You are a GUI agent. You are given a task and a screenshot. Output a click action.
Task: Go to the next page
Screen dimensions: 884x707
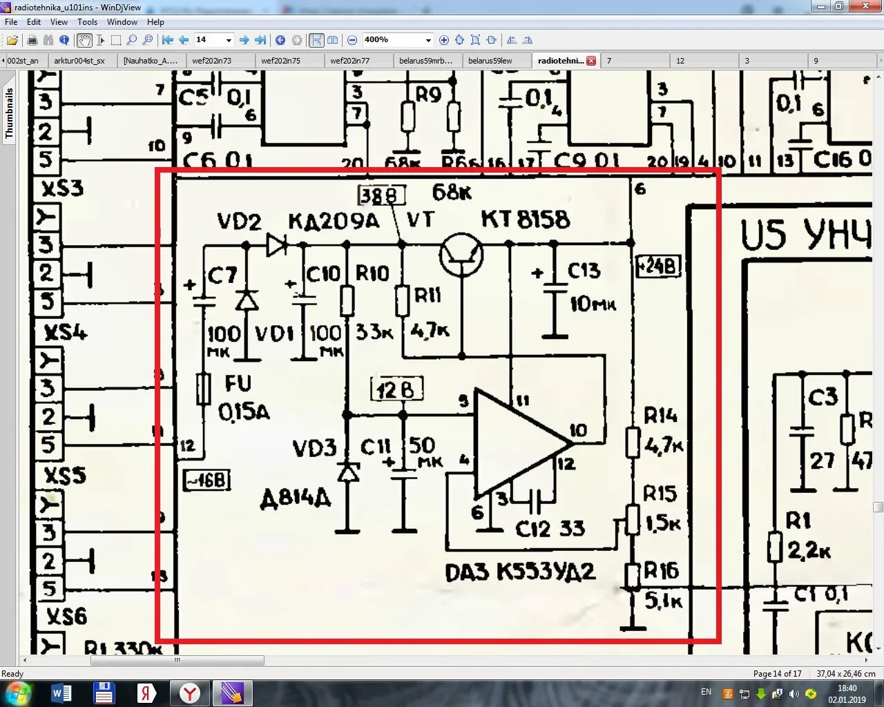pyautogui.click(x=244, y=40)
